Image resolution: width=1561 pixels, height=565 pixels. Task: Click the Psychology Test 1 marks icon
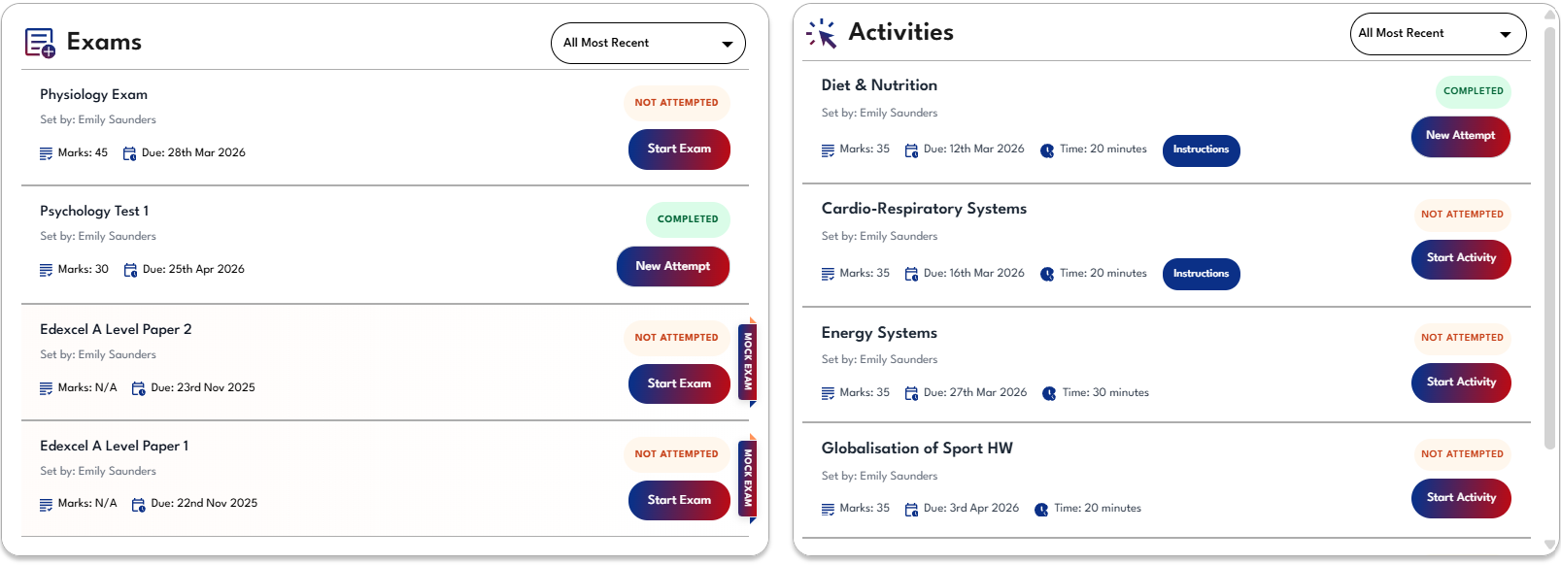pyautogui.click(x=46, y=270)
